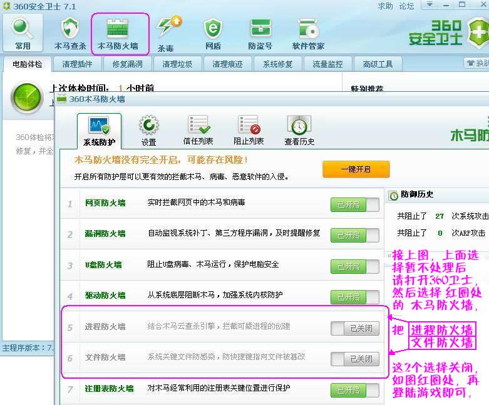This screenshot has height=405, width=489.
Task: Open the 阻止列表 block list icon
Action: click(x=249, y=126)
